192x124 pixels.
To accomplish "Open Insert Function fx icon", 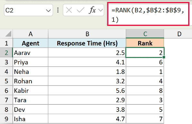I will (x=92, y=10).
